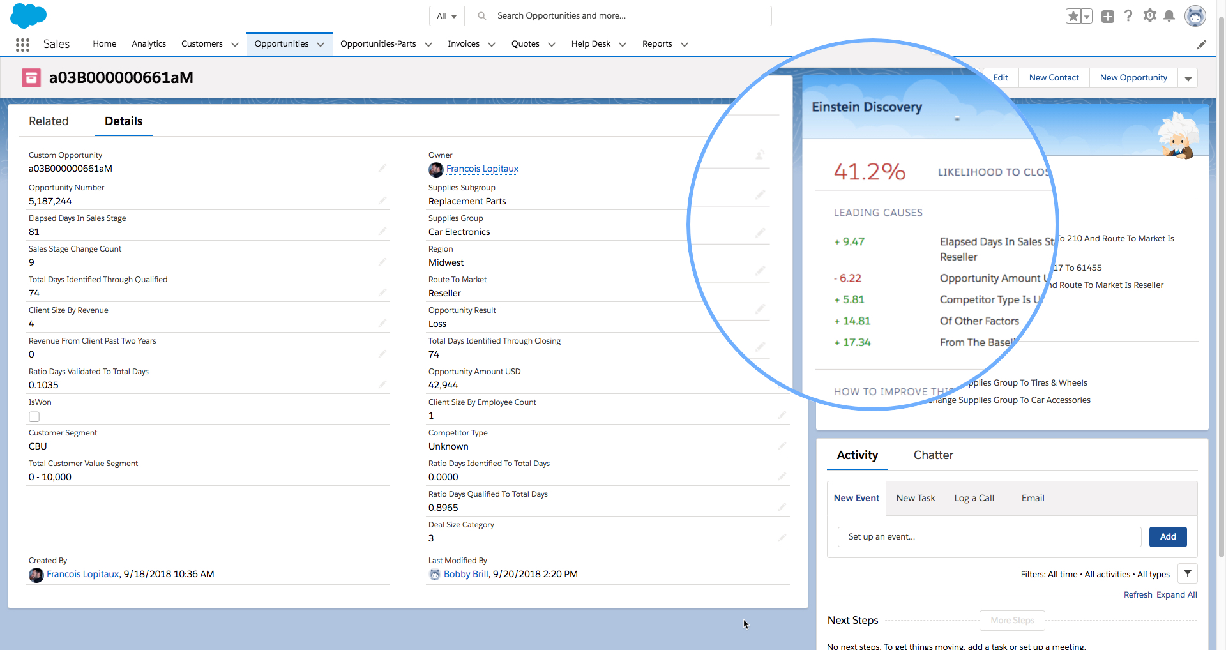Screen dimensions: 1226x650
Task: Click the edit navigation pencil icon
Action: (x=1202, y=44)
